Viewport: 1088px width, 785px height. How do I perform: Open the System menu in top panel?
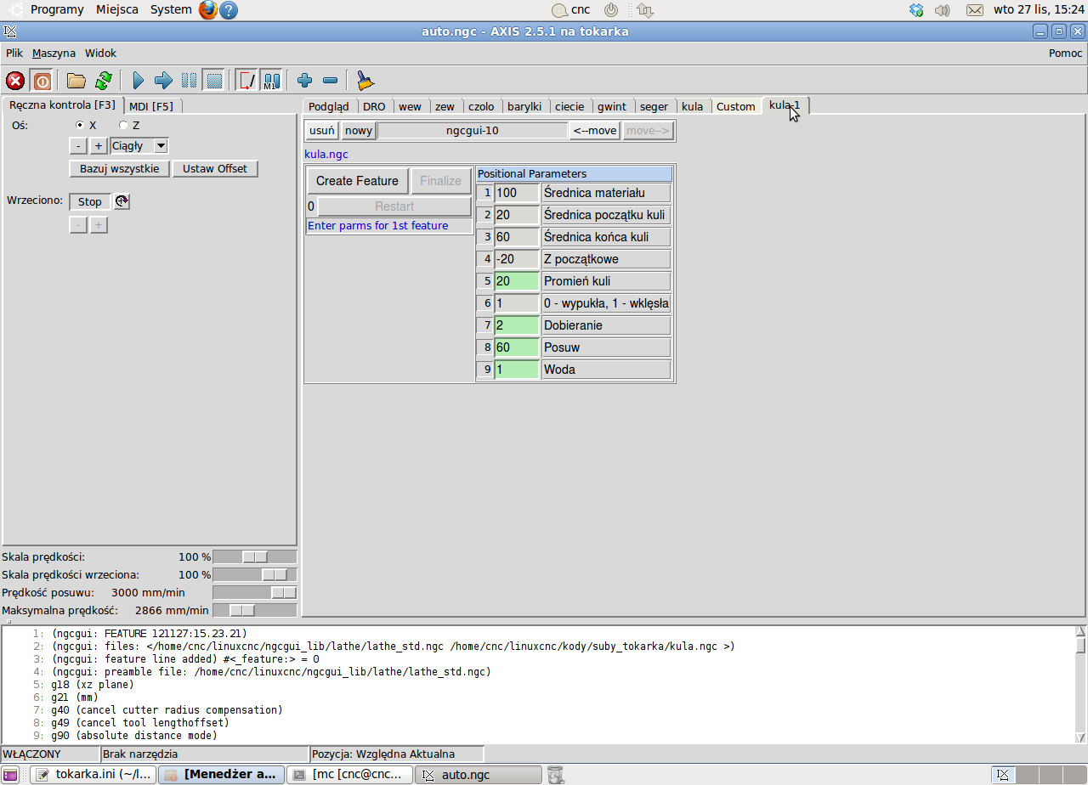click(x=171, y=10)
